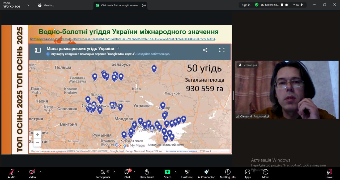Star the Мапа рамсарських угідь map

point(118,48)
